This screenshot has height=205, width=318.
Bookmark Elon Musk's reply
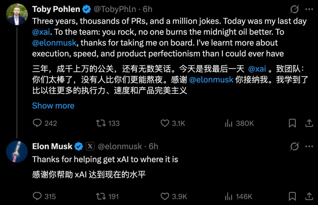(292, 196)
